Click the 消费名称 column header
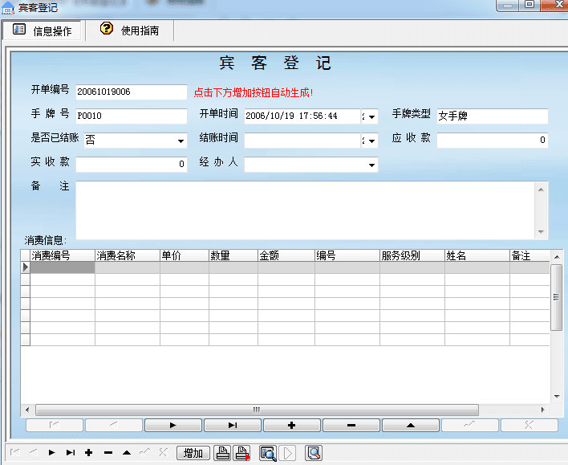The image size is (568, 465). (127, 255)
